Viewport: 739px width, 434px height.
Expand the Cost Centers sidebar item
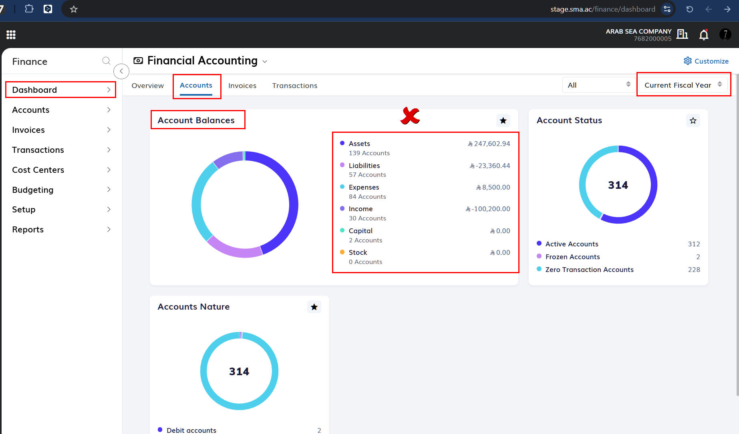pos(61,170)
